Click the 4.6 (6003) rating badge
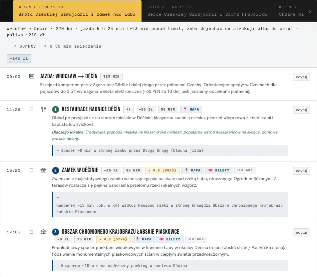This screenshot has width=317, height=277. click(162, 170)
